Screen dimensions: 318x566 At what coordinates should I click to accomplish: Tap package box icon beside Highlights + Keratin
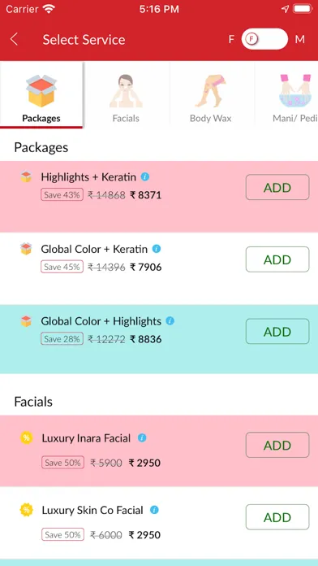click(26, 177)
